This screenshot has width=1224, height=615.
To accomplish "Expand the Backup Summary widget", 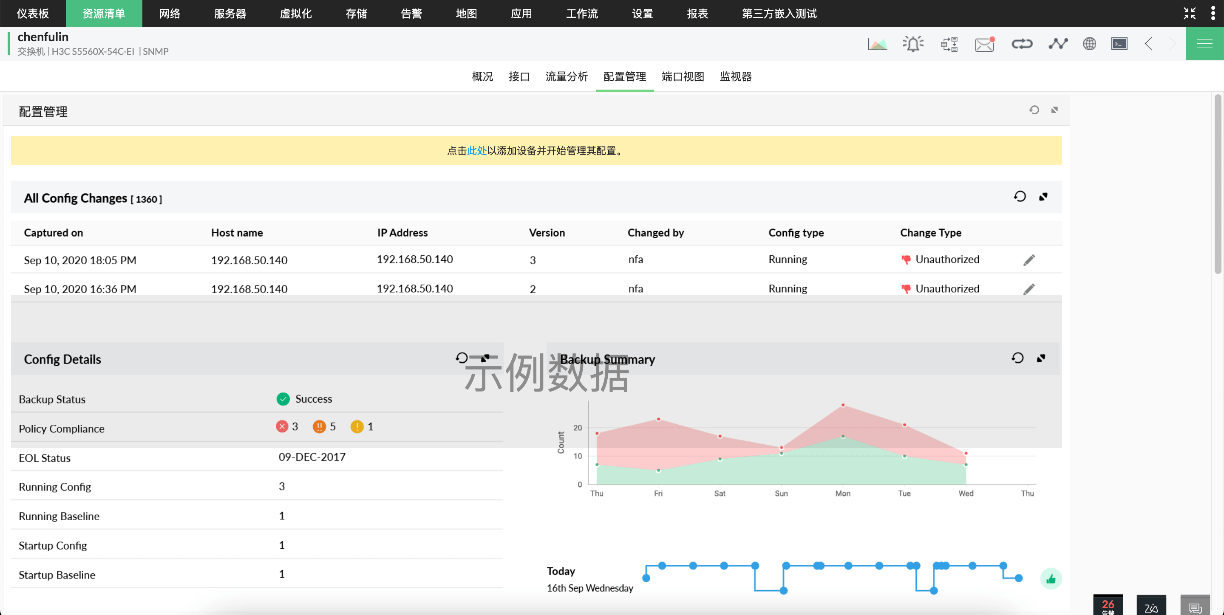I will point(1041,358).
